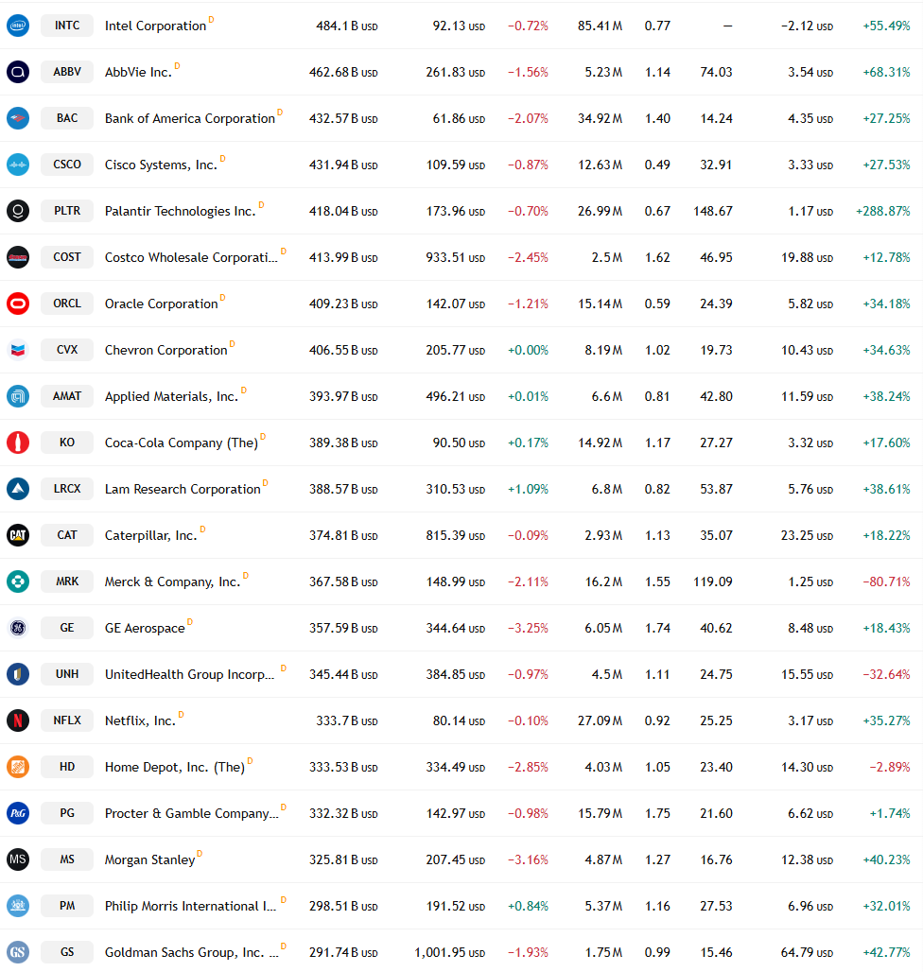Screen dimensions: 923x972
Task: Select the GS ticker badge
Action: click(x=67, y=951)
